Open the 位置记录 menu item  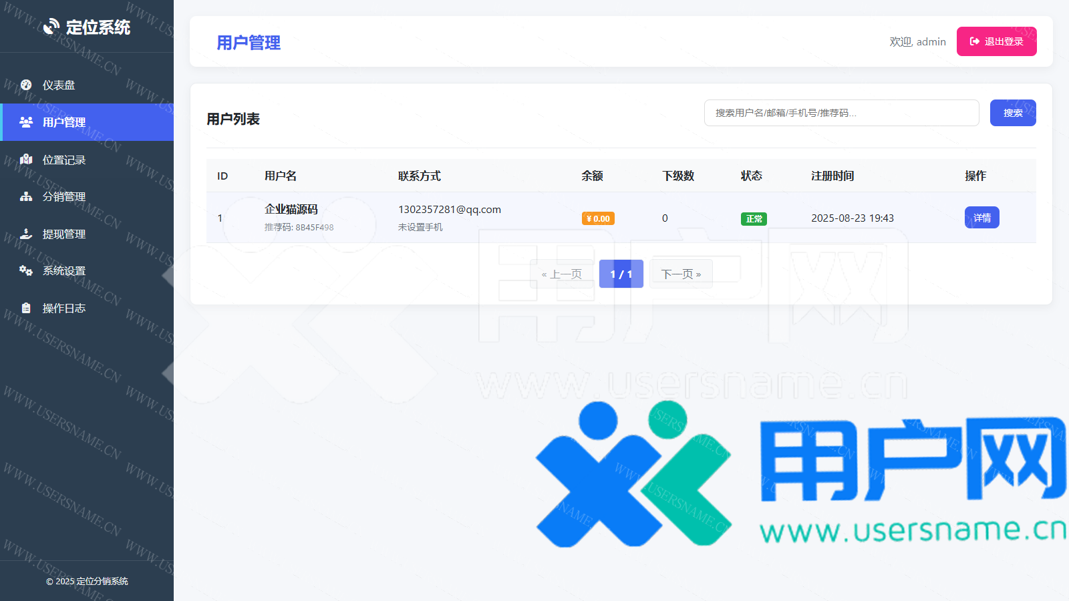point(64,160)
